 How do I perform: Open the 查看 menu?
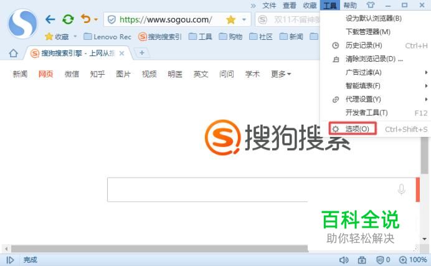(290, 6)
